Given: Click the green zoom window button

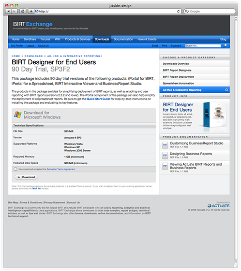Looking at the screenshot, I should [x=16, y=5].
